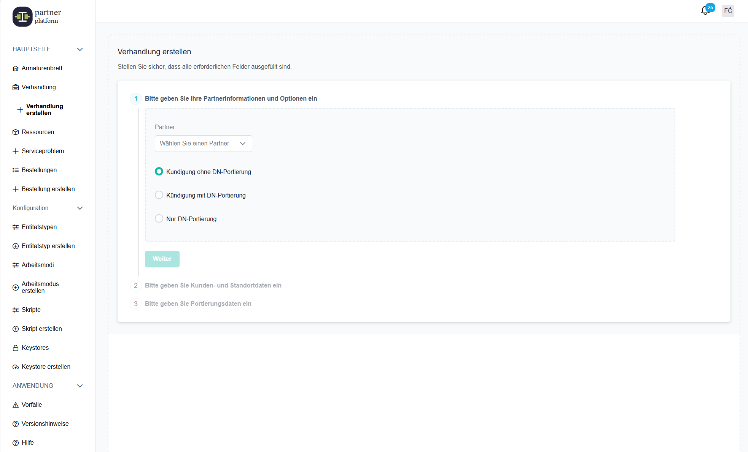Screen dimensions: 748x452
Task: Select Nur DN-Portierung radio option
Action: click(159, 219)
